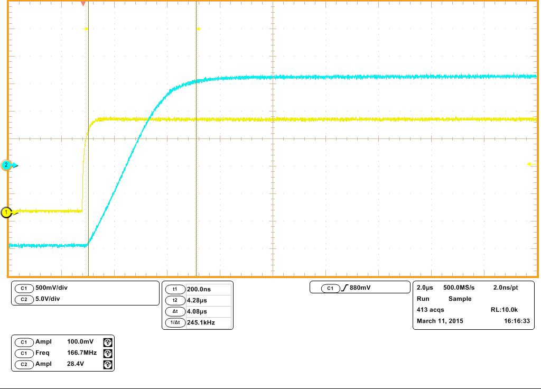Viewport: 541px width, 389px height.
Task: Click the t1 cursor badge
Action: 175,289
